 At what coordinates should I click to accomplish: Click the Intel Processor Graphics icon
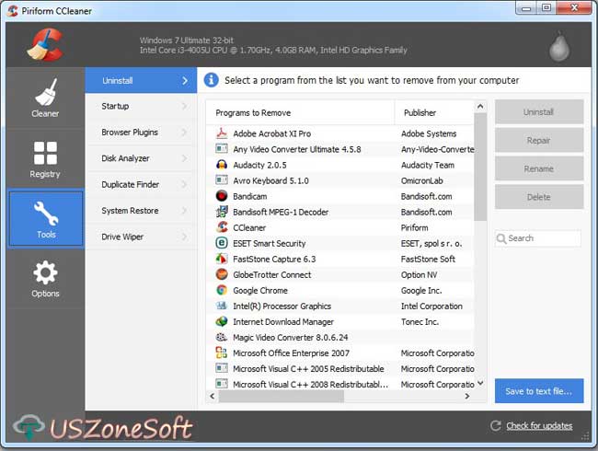pos(222,306)
